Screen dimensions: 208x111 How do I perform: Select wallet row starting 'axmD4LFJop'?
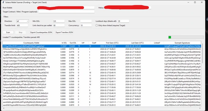click(x=102, y=105)
